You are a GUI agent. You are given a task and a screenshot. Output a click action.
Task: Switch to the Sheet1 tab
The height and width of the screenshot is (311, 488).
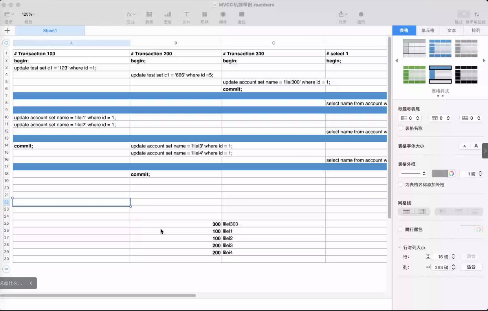50,31
